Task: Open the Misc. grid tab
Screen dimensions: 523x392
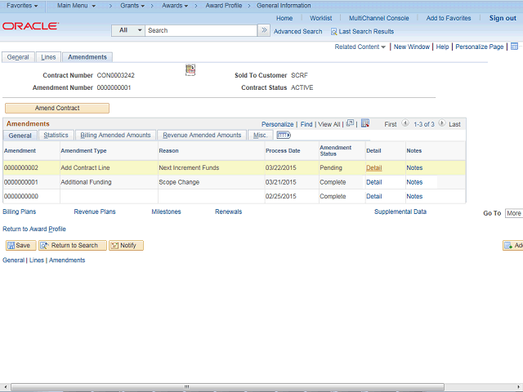Action: [x=260, y=135]
